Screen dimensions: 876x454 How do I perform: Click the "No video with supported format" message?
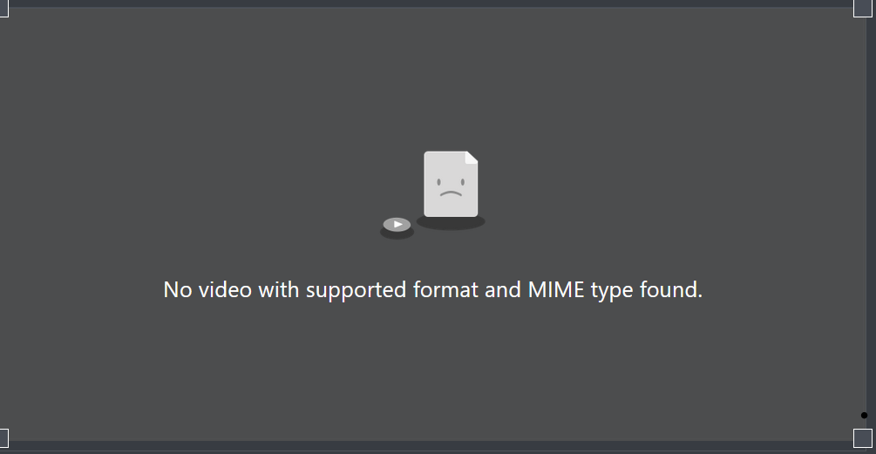pos(433,290)
